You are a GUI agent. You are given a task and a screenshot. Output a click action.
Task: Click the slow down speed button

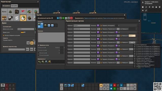tap(28, 43)
